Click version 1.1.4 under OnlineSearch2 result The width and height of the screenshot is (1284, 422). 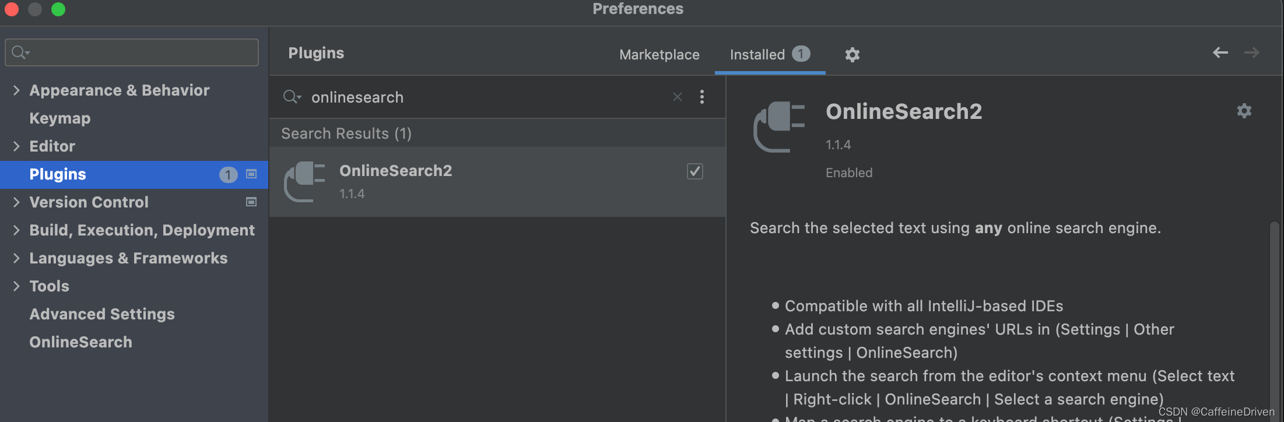[x=352, y=194]
